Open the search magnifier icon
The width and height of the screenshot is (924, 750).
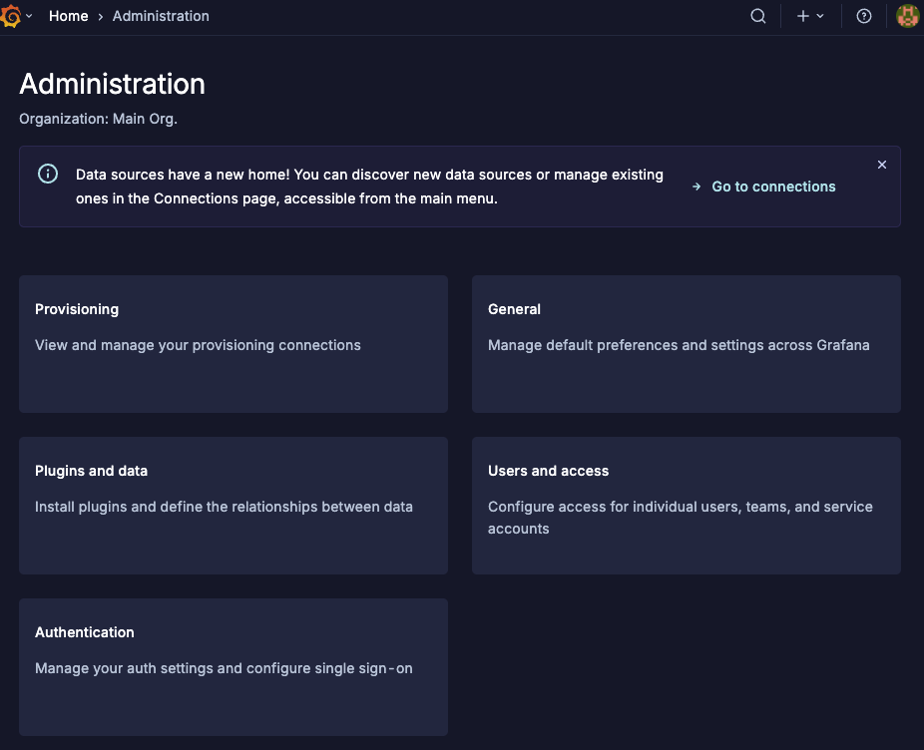[758, 16]
